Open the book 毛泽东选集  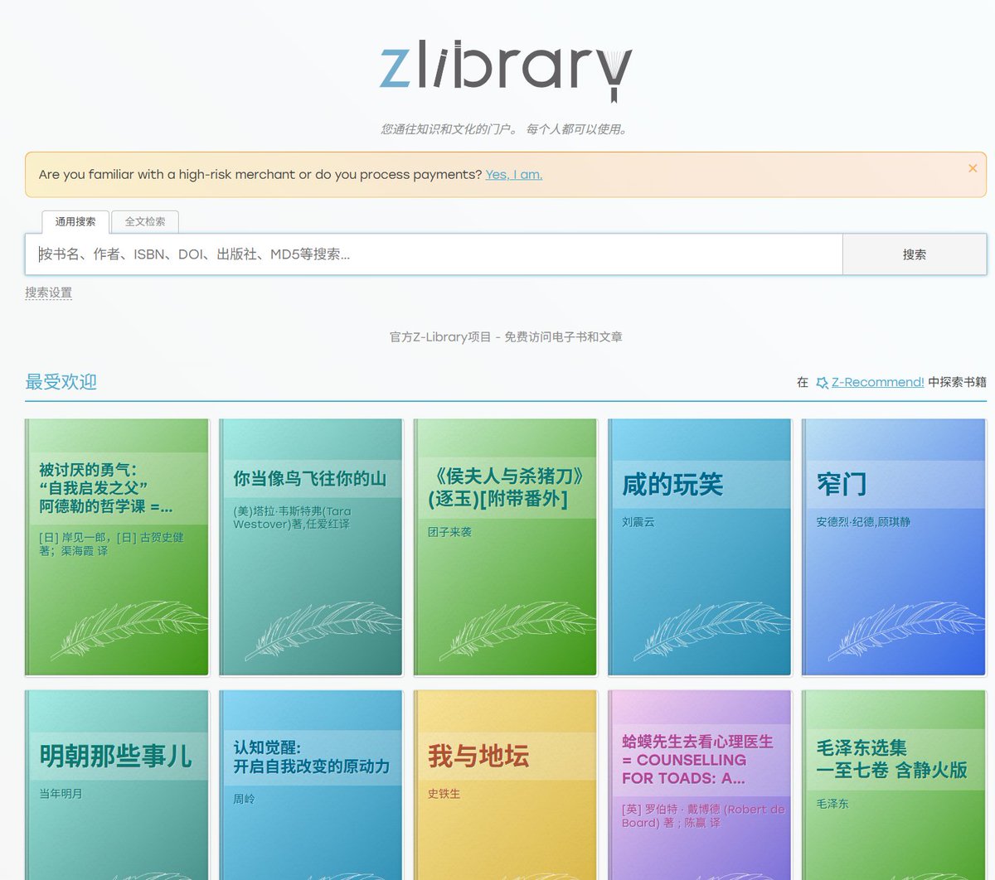pyautogui.click(x=894, y=785)
